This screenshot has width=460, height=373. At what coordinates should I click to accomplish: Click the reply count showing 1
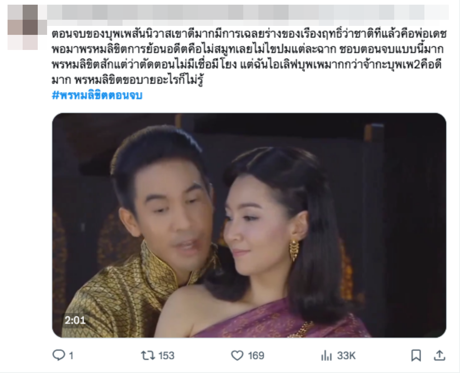71,356
